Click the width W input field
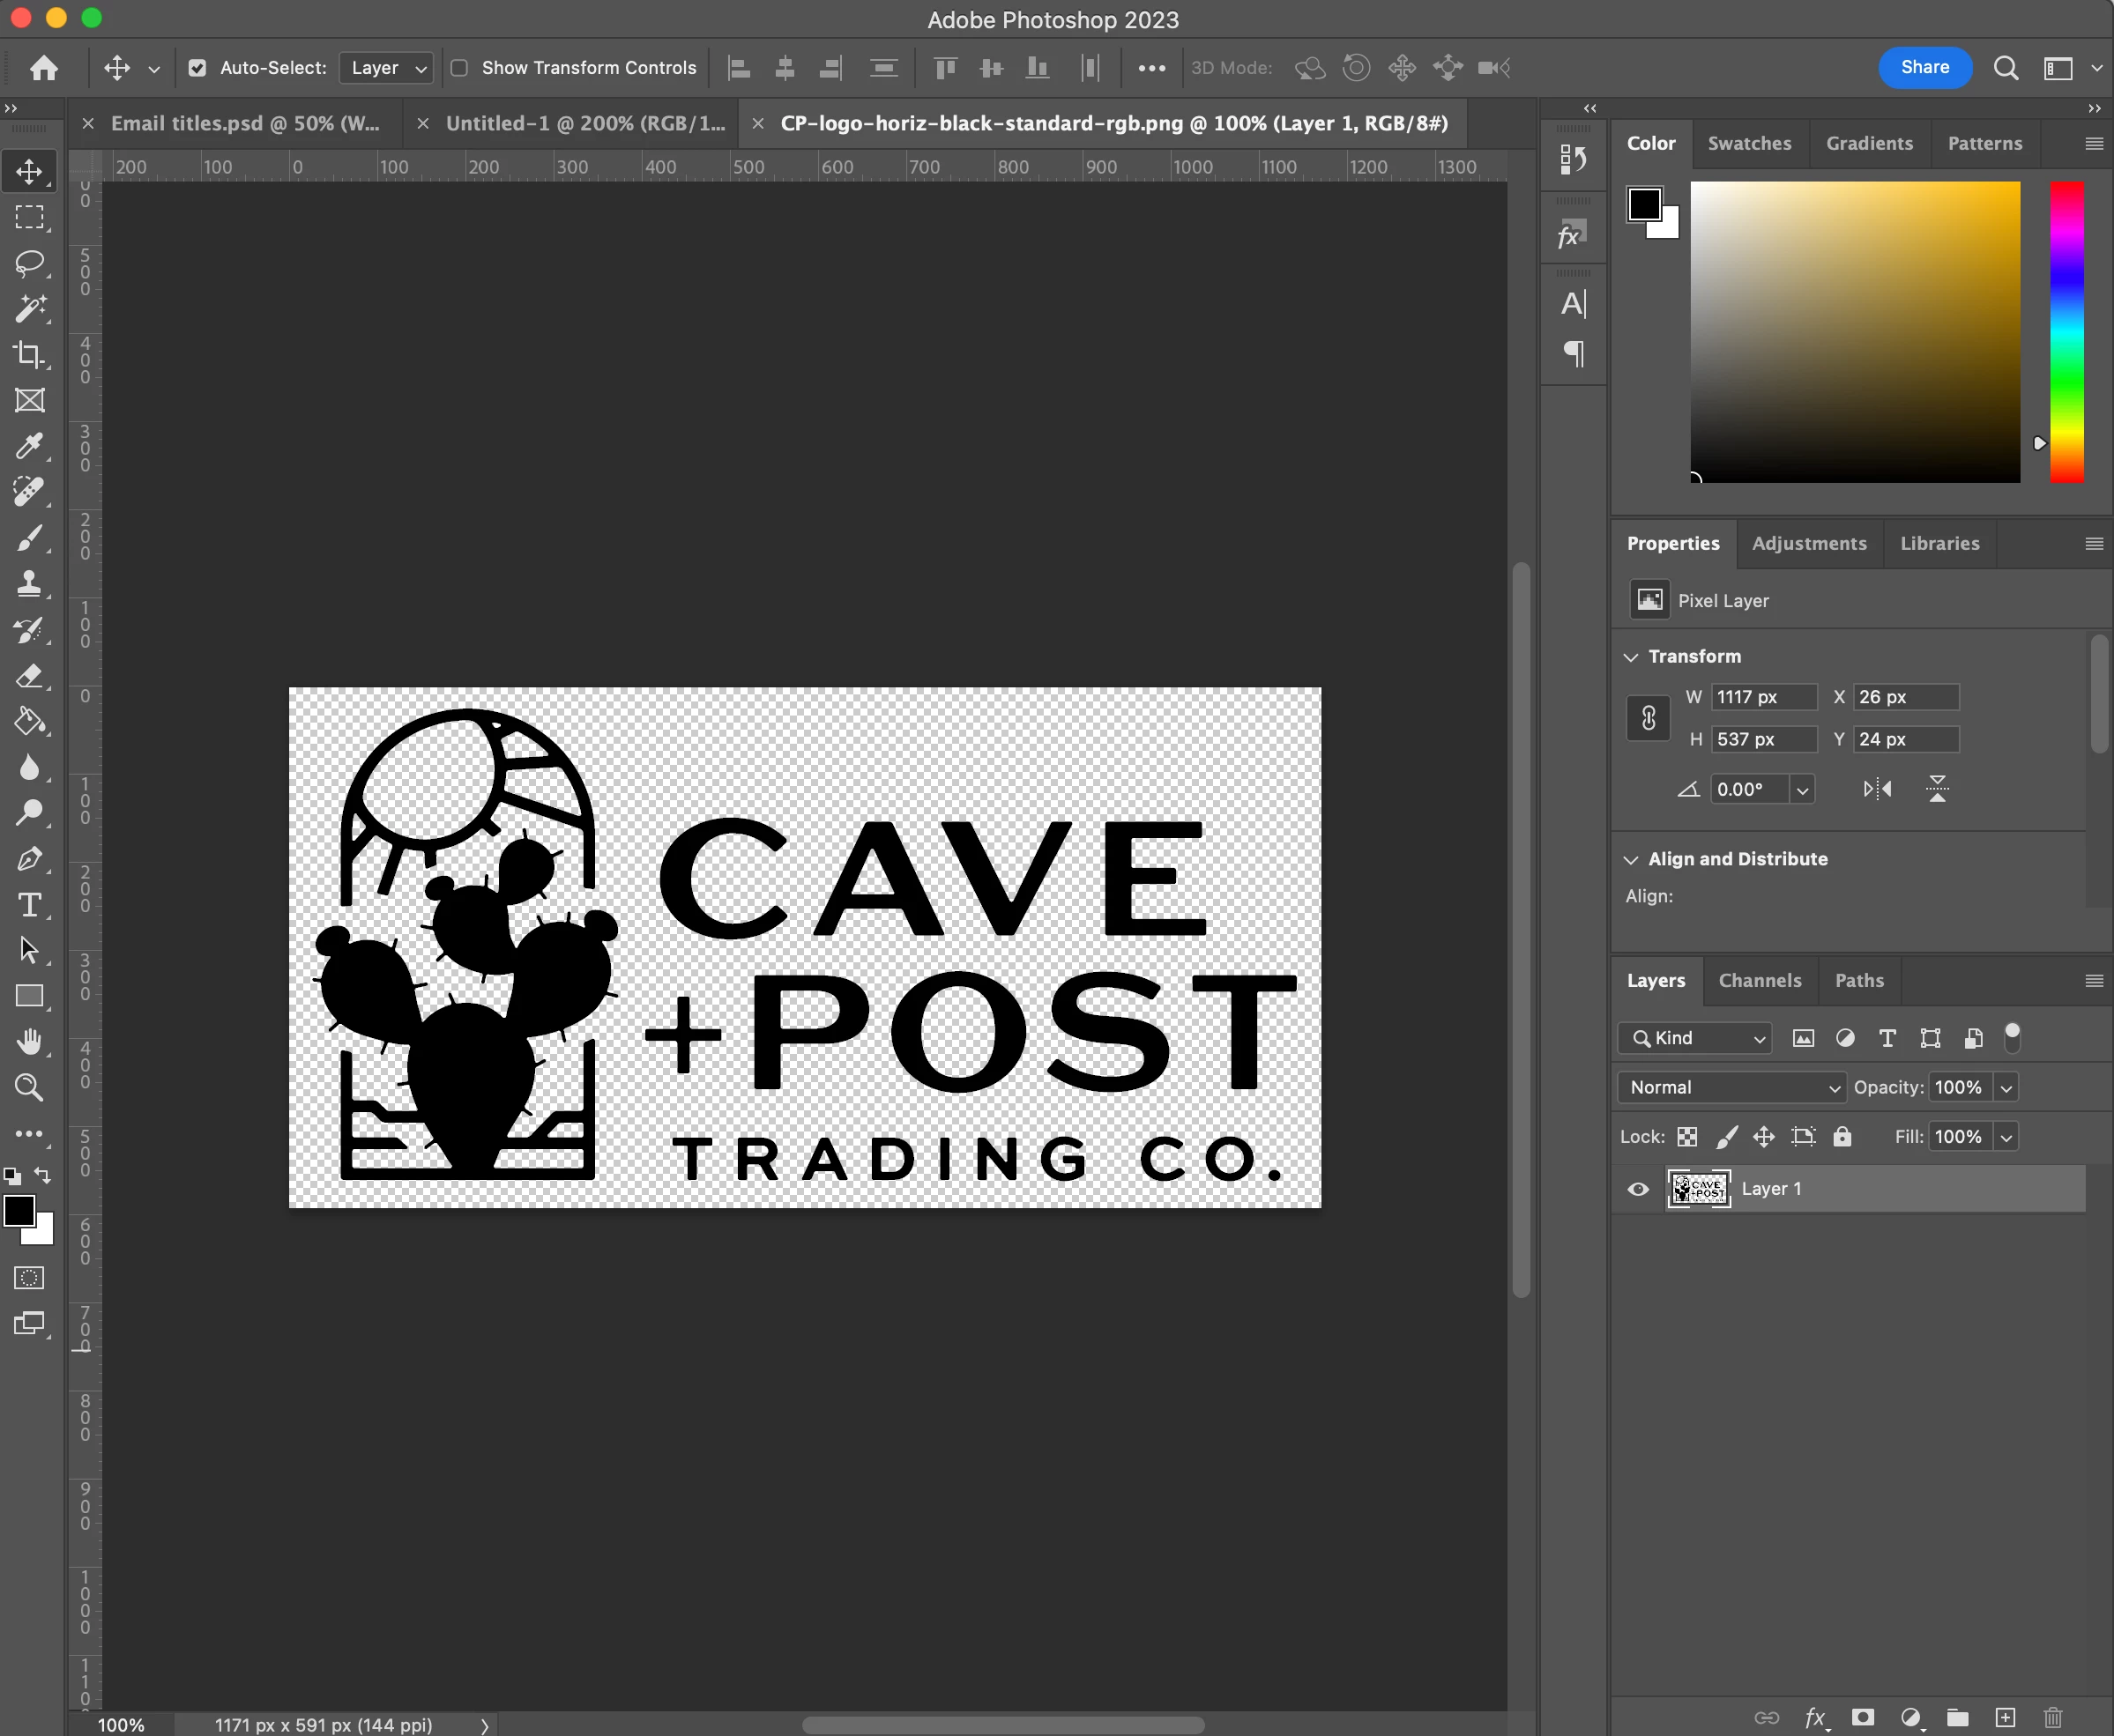The height and width of the screenshot is (1736, 2114). [x=1763, y=697]
